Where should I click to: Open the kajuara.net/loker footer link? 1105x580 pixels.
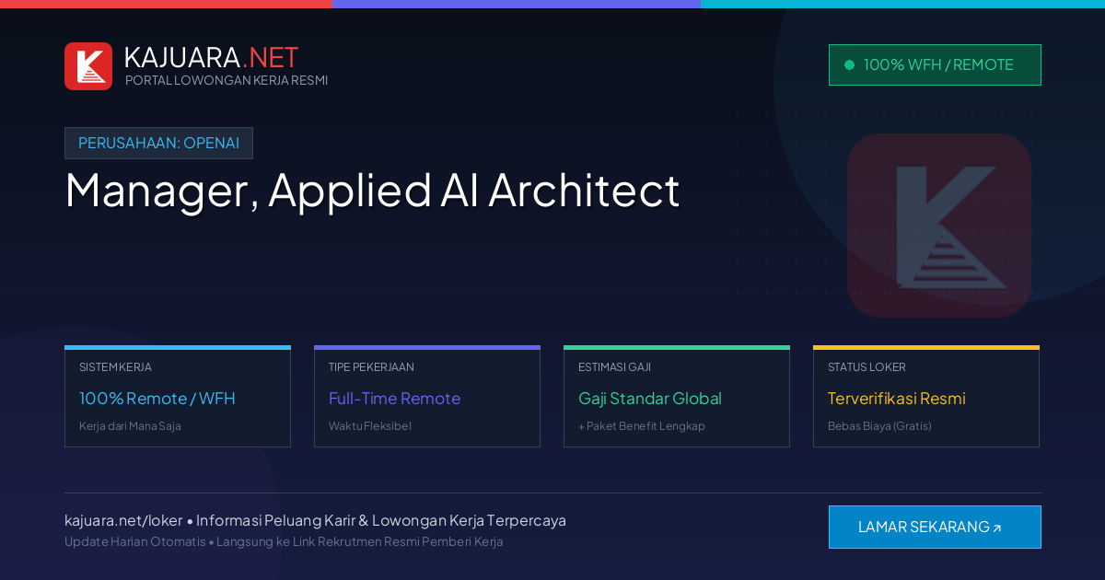click(123, 520)
